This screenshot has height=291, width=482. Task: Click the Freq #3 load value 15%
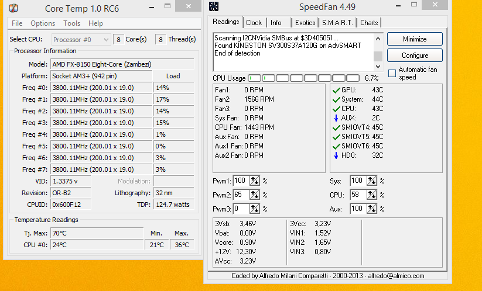[x=174, y=123]
